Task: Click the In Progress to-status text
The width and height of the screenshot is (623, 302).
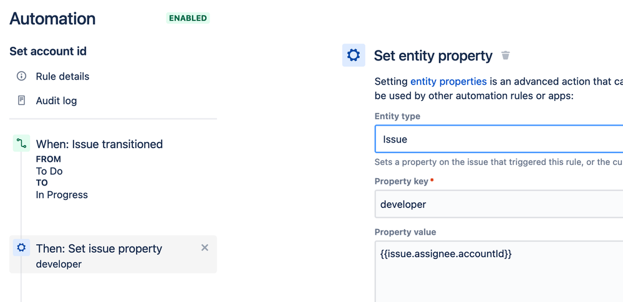Action: (62, 195)
